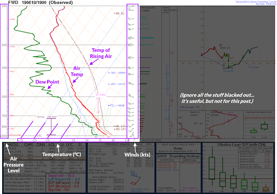
Task: Click the 0 temperature axis value
Action: click(61, 140)
